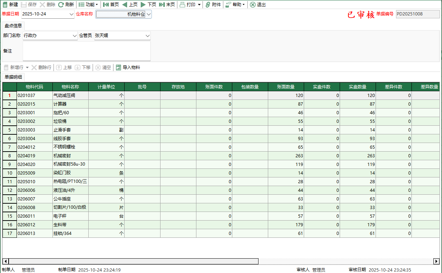
Task: Go to next record with 下页
Action: [x=143, y=5]
